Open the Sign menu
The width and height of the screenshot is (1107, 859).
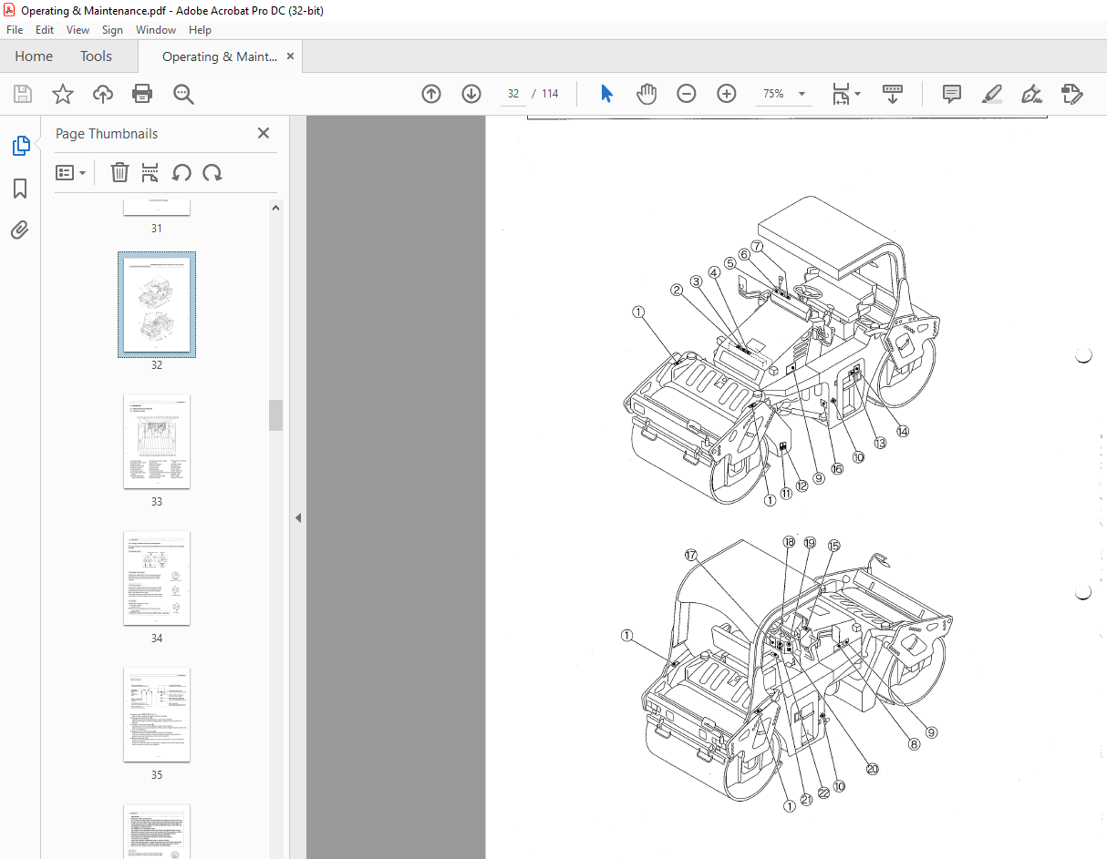pyautogui.click(x=112, y=30)
